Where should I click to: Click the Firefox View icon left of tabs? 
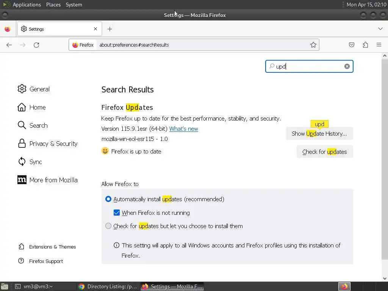click(x=8, y=29)
